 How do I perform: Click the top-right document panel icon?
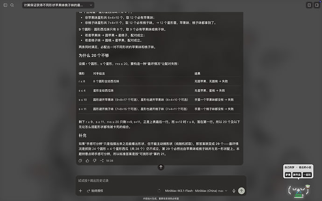pyautogui.click(x=309, y=5)
